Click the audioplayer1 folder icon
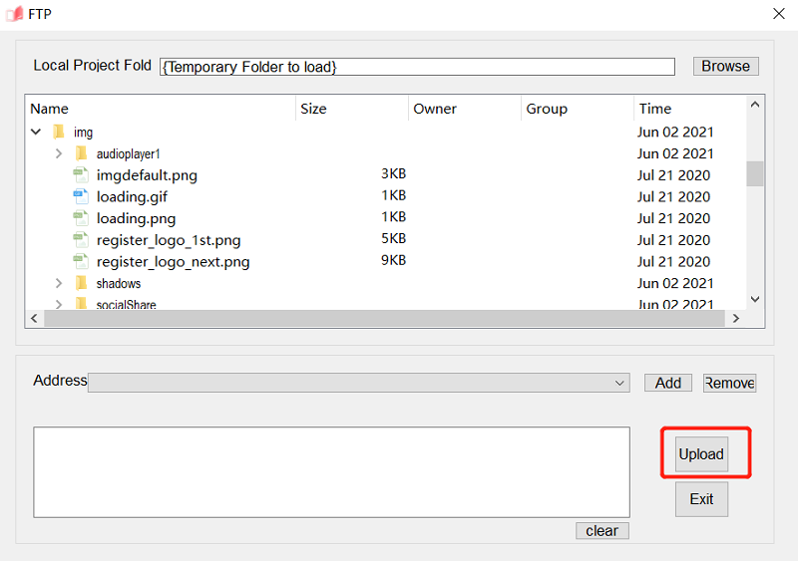The width and height of the screenshot is (798, 561). [81, 153]
